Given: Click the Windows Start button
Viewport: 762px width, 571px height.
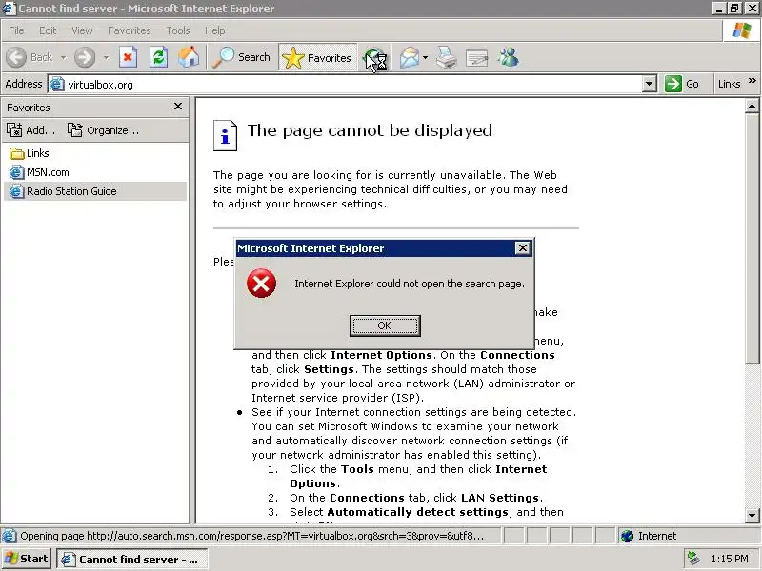Looking at the screenshot, I should pyautogui.click(x=28, y=559).
